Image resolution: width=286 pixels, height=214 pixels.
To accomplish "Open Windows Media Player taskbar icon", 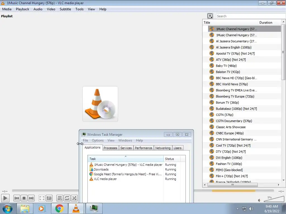I will (x=42, y=208).
